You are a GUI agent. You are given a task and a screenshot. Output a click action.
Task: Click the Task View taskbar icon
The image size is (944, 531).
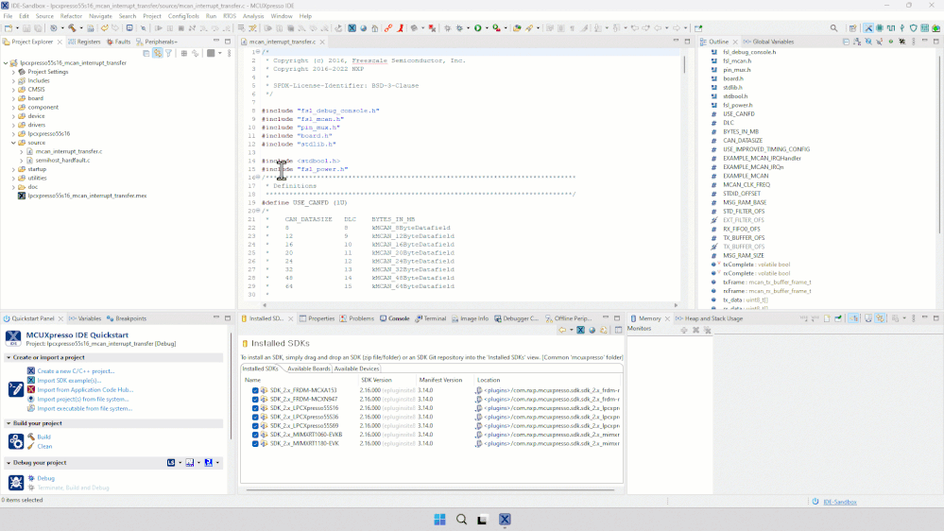482,519
